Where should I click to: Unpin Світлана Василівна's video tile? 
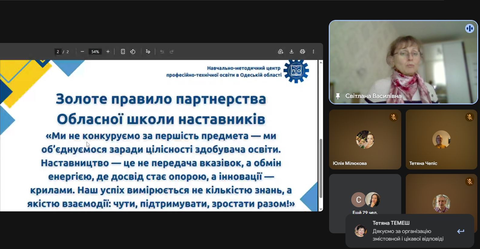click(x=338, y=96)
